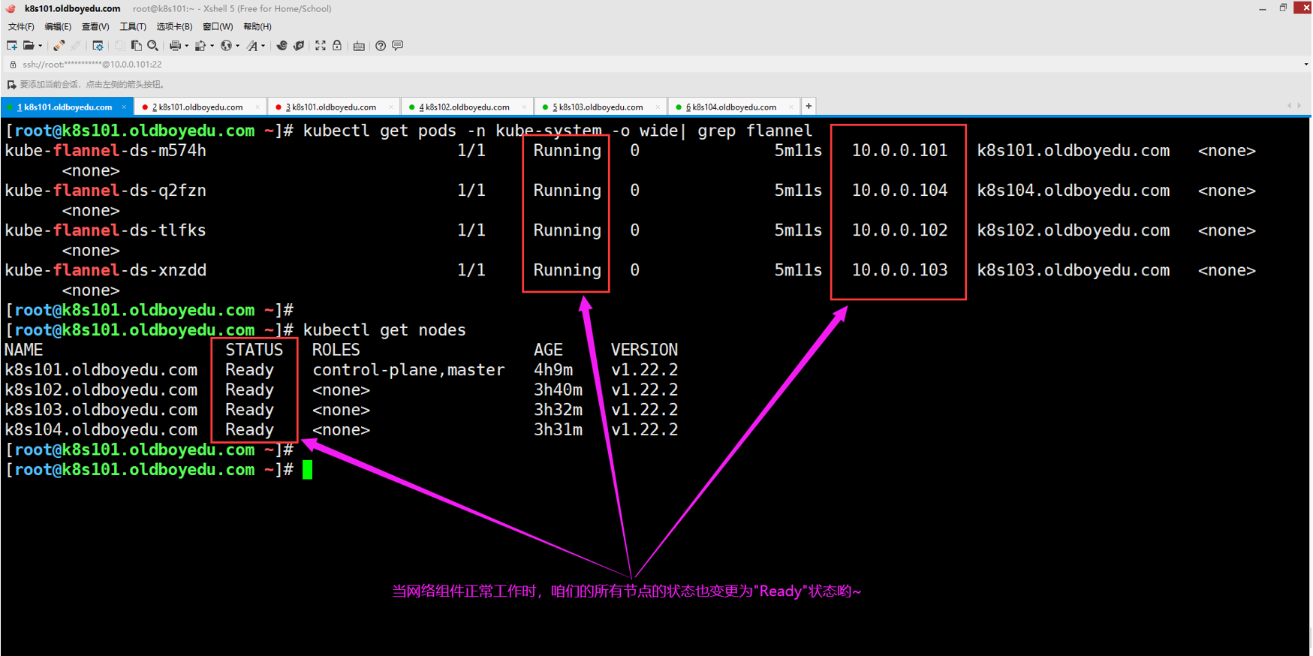Toggle the on-screen keyboard icon

[359, 46]
